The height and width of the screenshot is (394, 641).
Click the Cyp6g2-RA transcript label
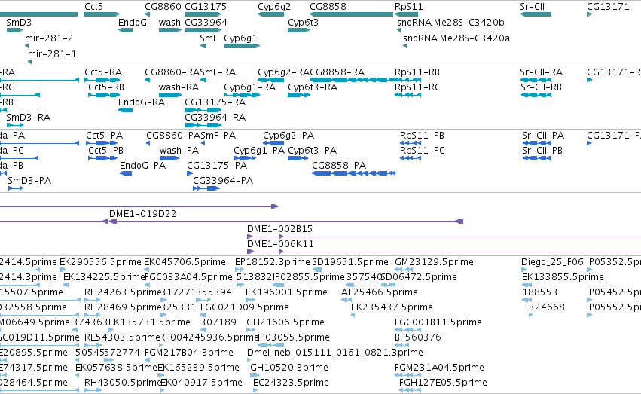click(284, 73)
